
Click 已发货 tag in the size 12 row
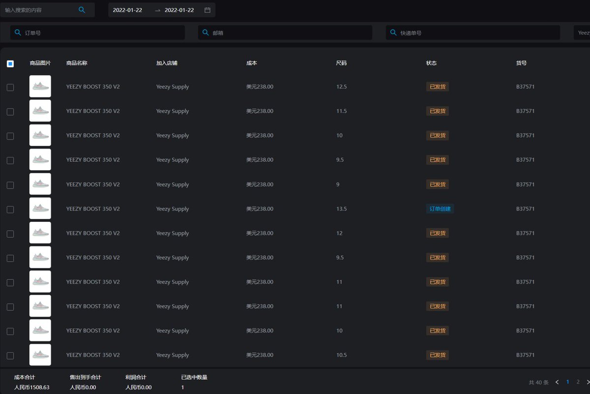click(438, 233)
